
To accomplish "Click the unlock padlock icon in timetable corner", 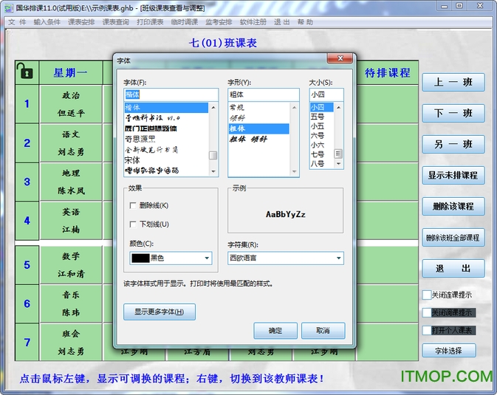I will (25, 70).
